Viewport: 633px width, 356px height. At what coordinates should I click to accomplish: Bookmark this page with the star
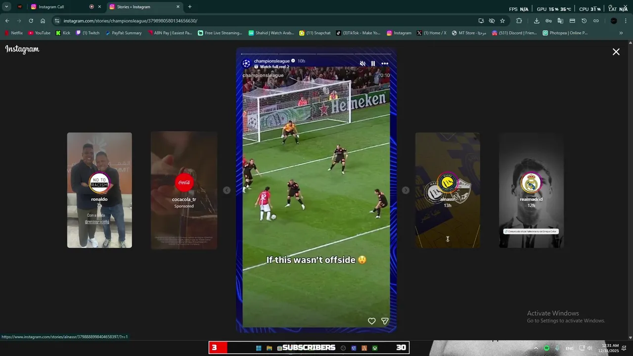click(502, 21)
